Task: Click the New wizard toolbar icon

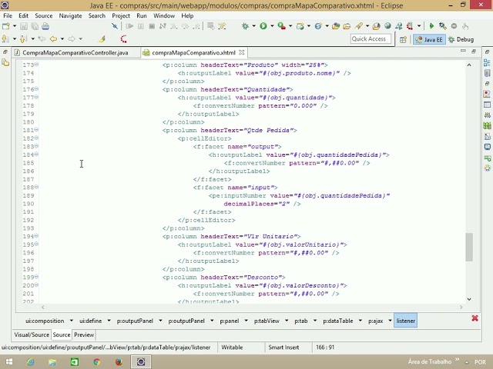Action: coord(6,26)
